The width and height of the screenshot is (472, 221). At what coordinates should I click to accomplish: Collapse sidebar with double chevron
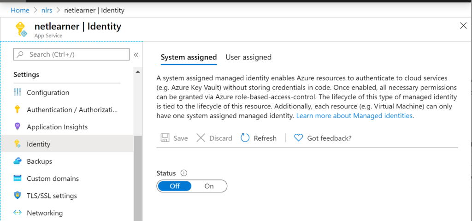tap(136, 54)
